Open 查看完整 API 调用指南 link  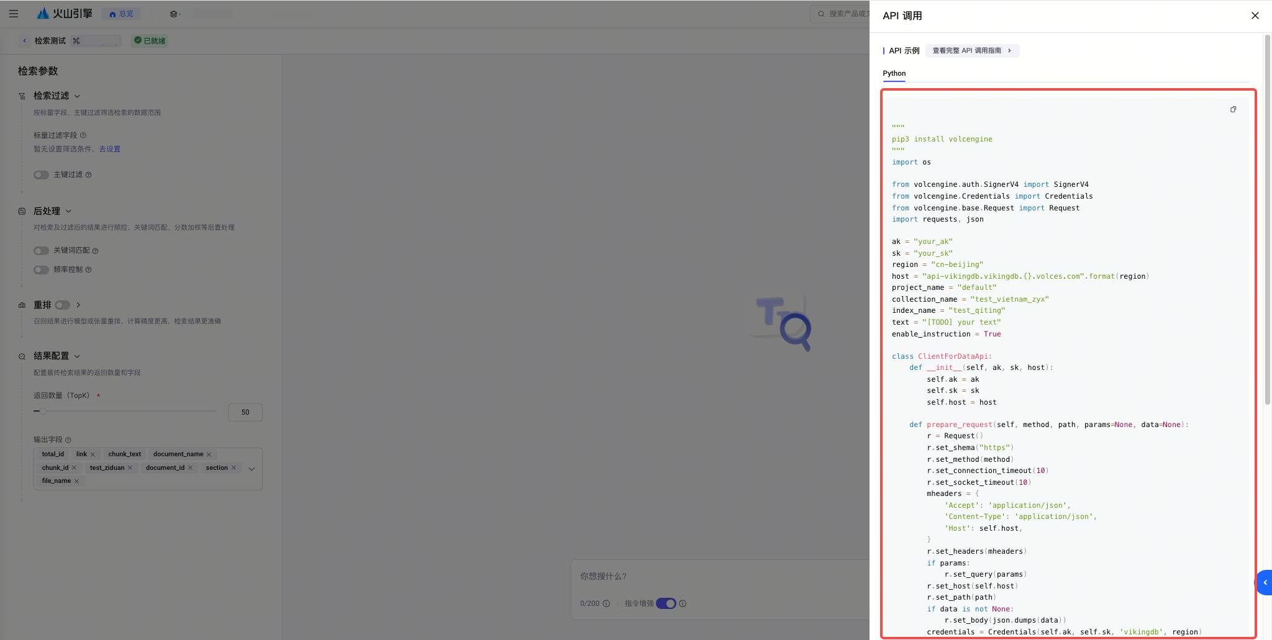tap(972, 51)
